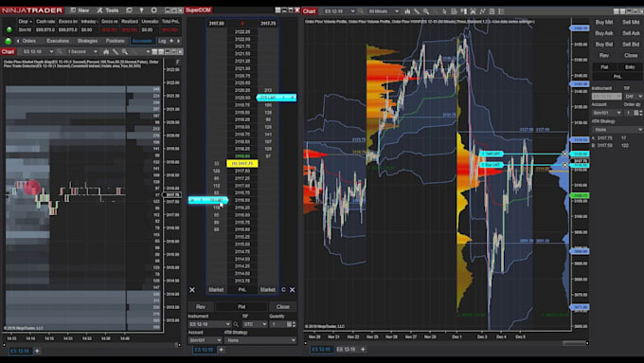Open the Tools menu in Control Center
The width and height of the screenshot is (644, 363).
108,10
